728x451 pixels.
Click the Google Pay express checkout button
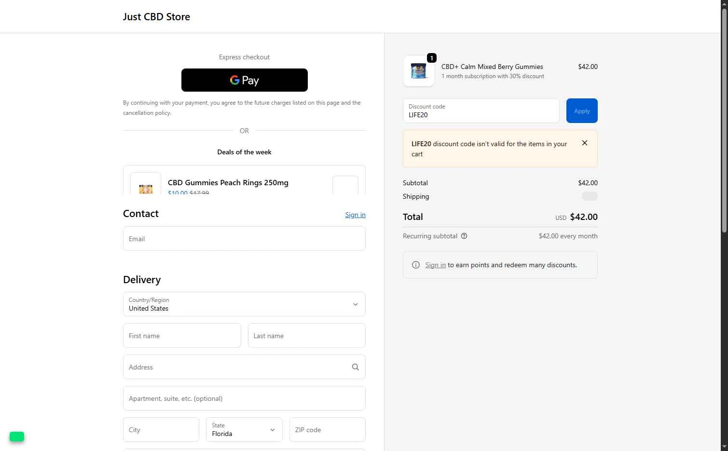[x=244, y=80]
